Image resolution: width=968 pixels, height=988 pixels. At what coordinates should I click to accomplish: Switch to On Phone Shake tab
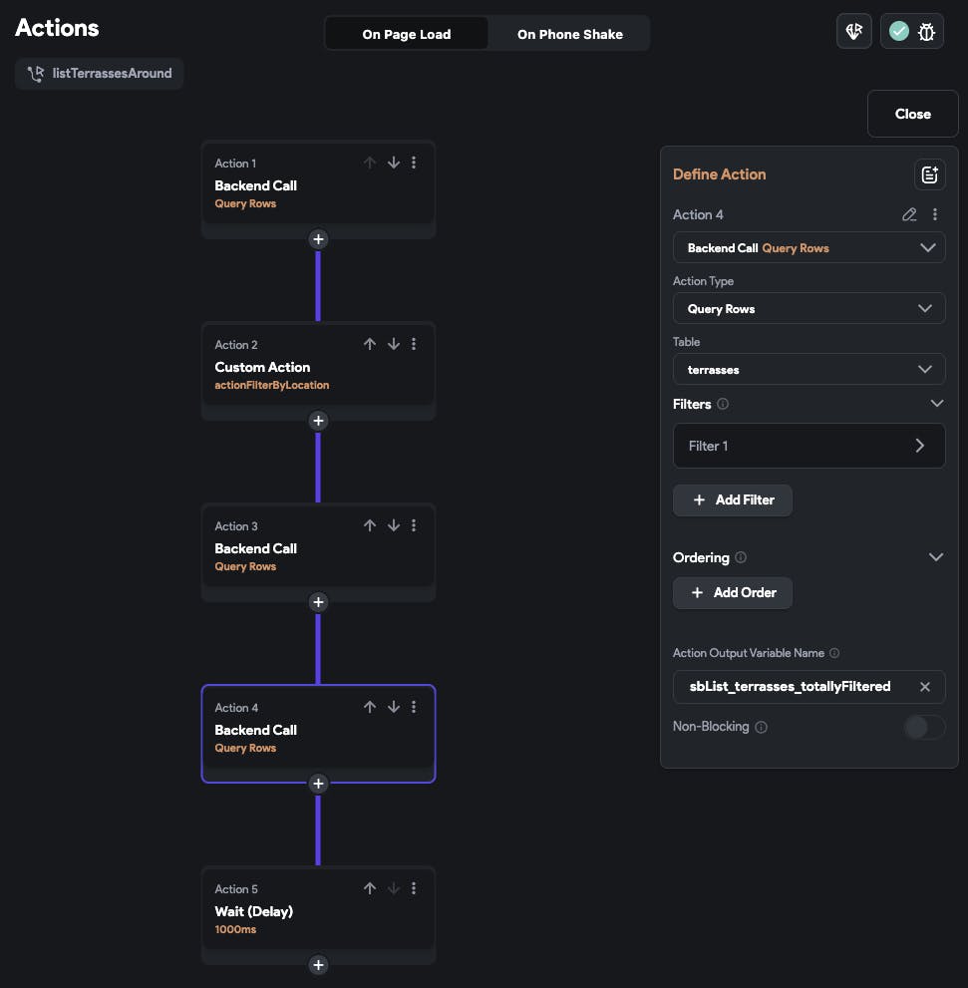(569, 34)
